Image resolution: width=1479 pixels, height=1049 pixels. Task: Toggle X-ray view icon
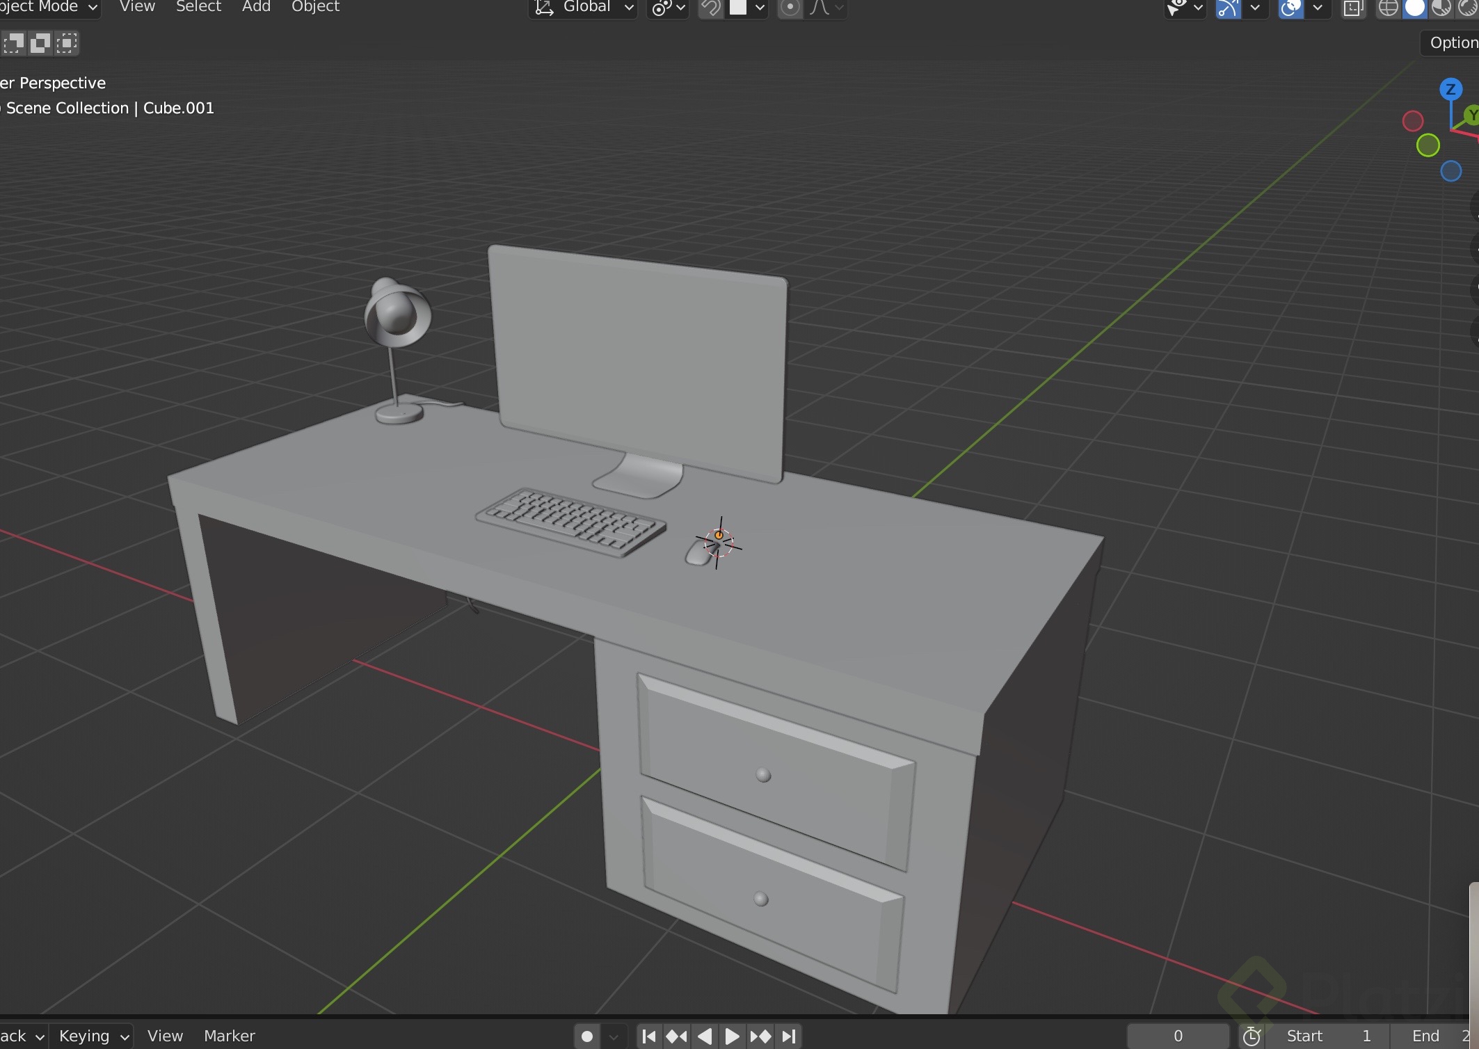click(1352, 8)
